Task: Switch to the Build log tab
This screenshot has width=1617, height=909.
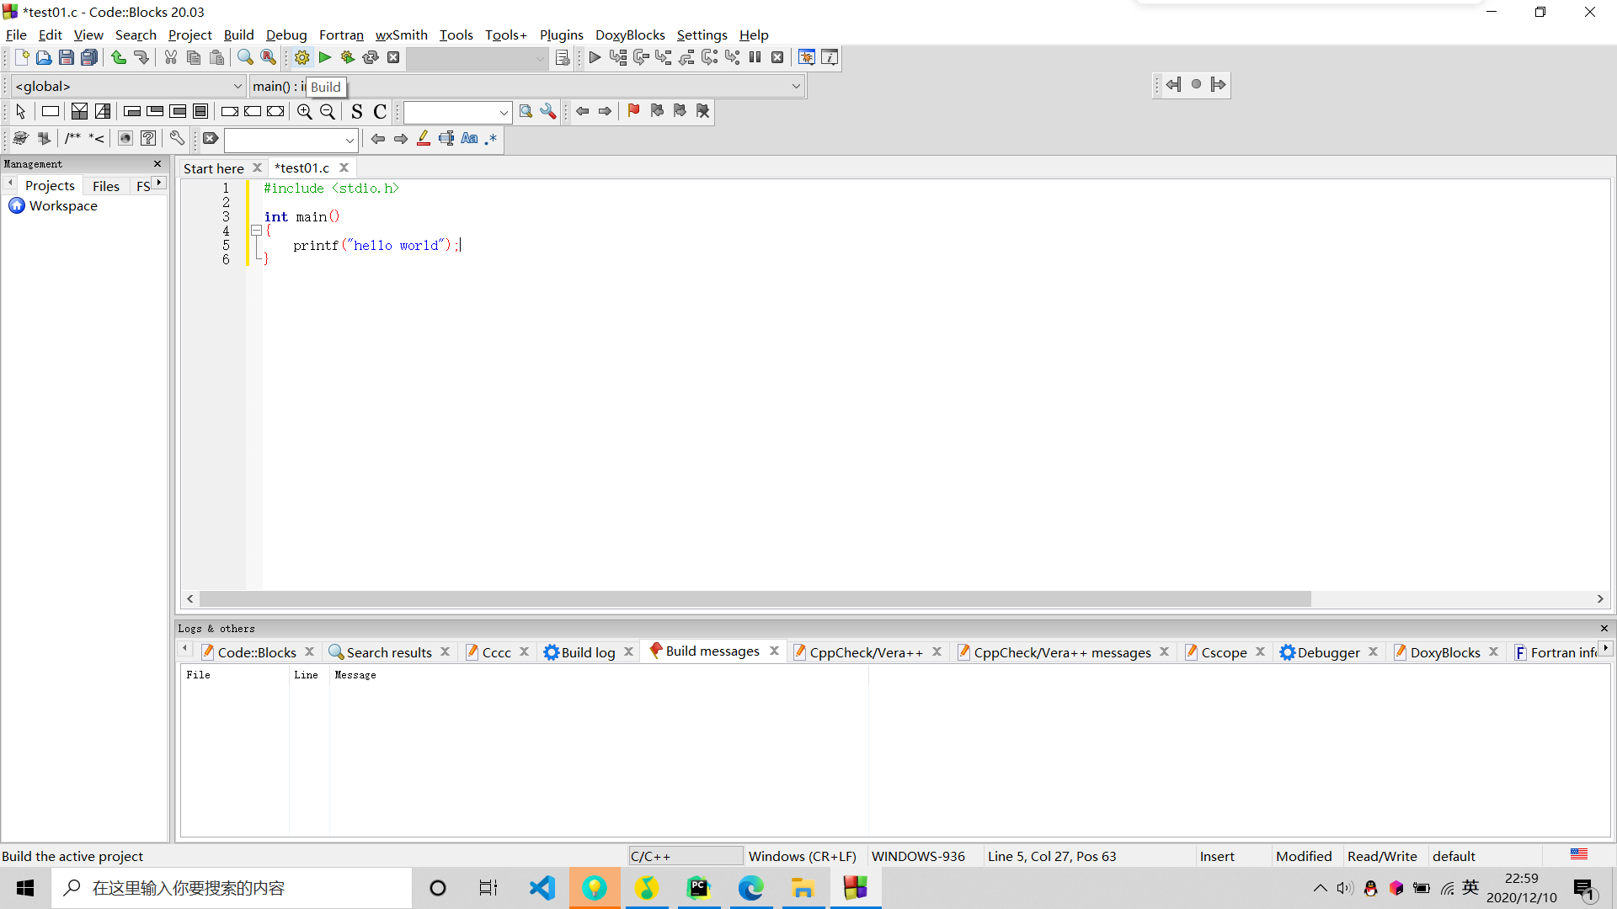Action: (x=588, y=652)
